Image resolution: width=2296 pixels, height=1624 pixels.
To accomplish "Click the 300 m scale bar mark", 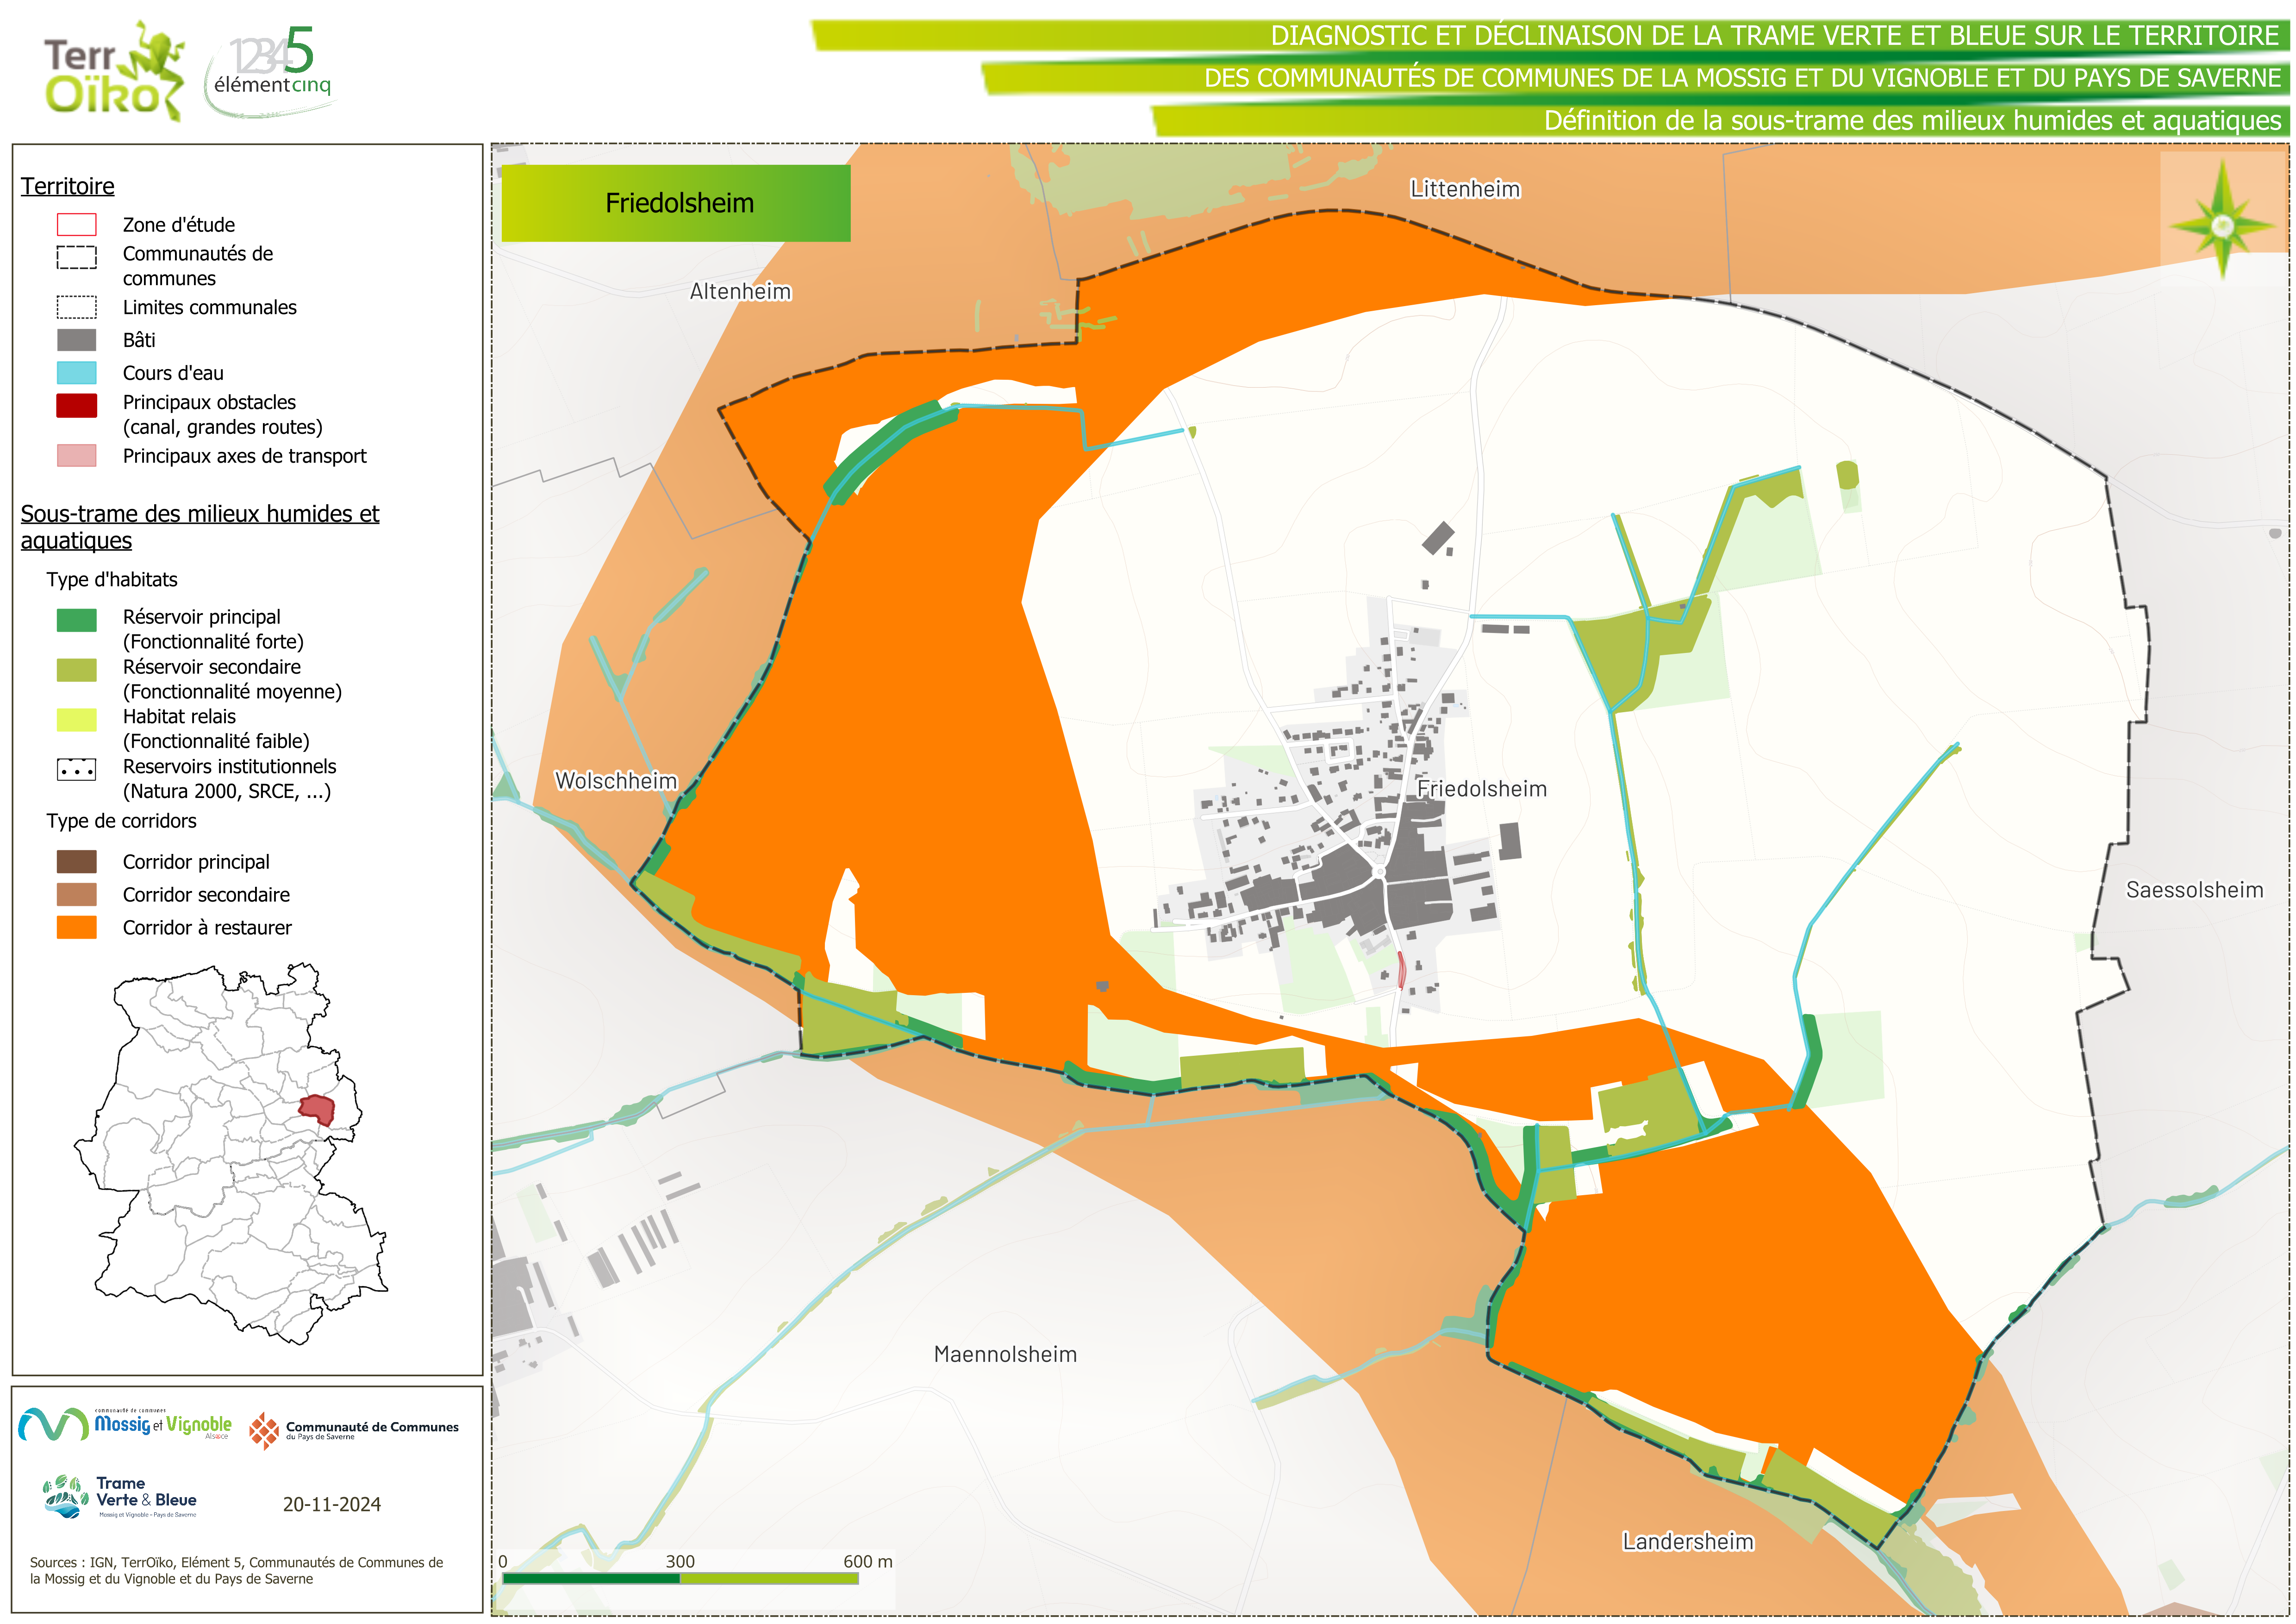I will (680, 1561).
